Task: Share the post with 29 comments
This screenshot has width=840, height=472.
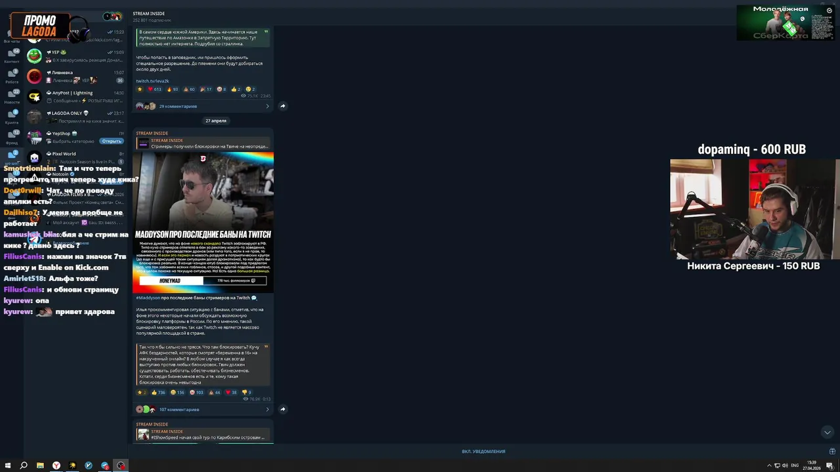Action: click(x=283, y=106)
